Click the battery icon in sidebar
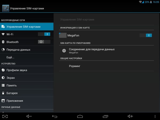160x120 pixels. tap(3, 93)
